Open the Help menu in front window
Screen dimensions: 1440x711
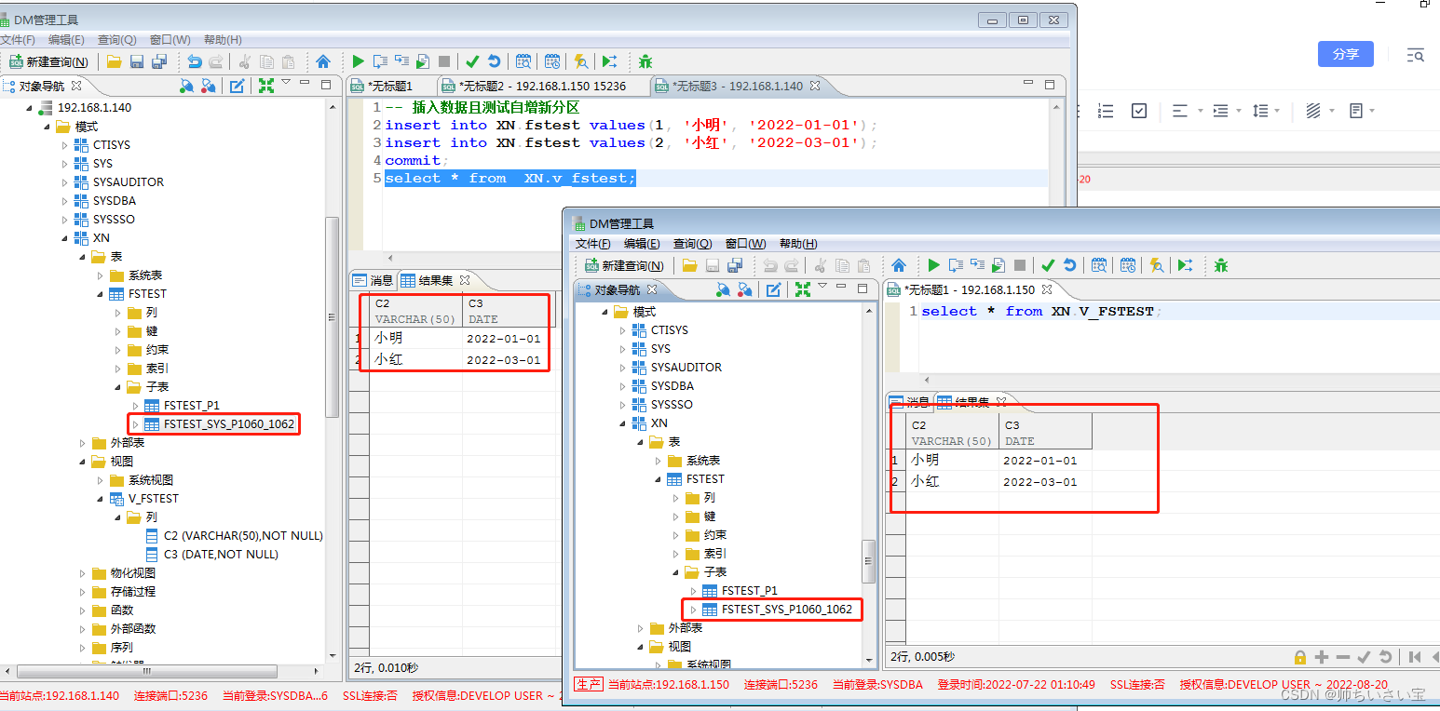tap(797, 244)
